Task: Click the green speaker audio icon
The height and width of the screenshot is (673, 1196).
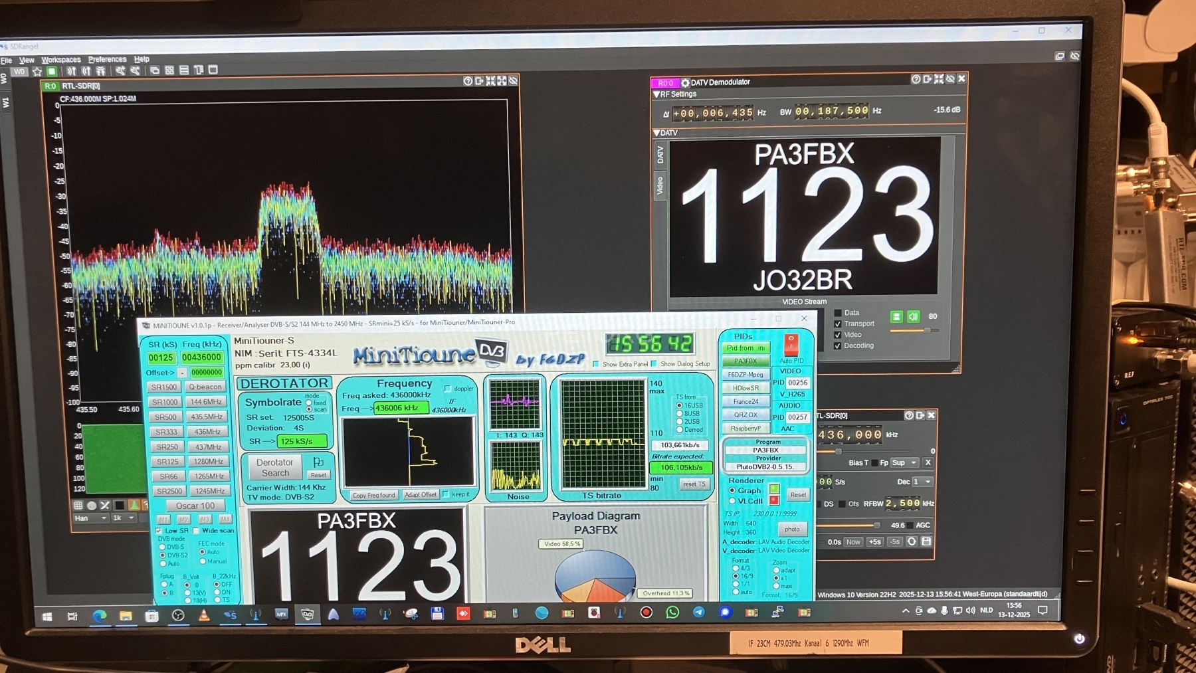Action: 914,317
